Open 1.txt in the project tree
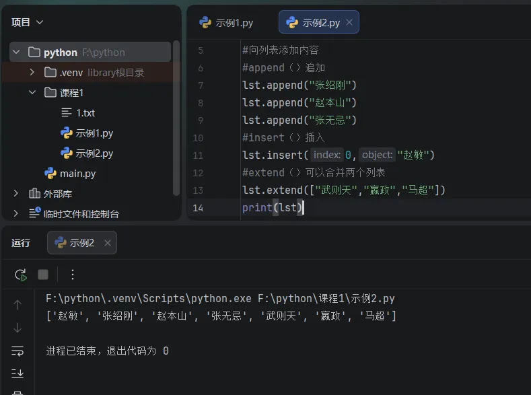Screen dimensions: 531x395 [85, 112]
